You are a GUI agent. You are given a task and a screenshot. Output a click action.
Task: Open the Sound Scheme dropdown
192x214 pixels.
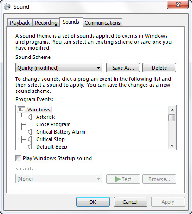coord(59,68)
